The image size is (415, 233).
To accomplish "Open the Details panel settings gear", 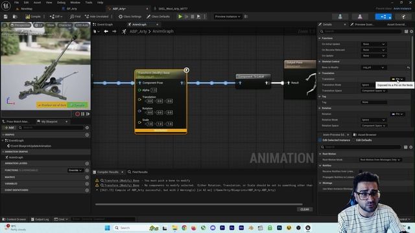I will coord(412,32).
